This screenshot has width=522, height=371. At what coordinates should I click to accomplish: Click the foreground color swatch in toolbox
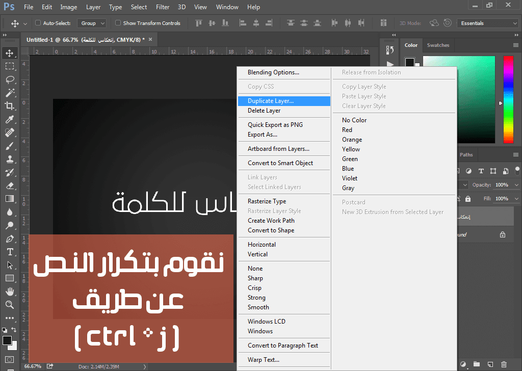[7, 340]
